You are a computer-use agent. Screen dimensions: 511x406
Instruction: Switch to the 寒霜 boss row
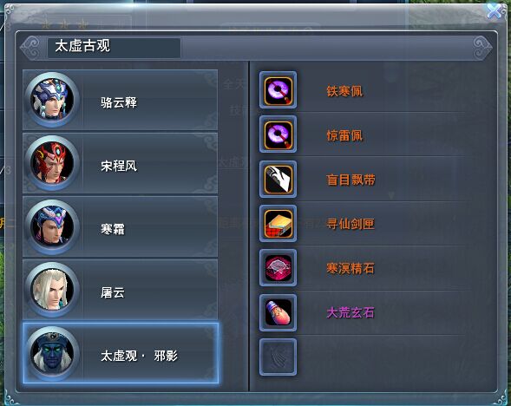tap(121, 226)
